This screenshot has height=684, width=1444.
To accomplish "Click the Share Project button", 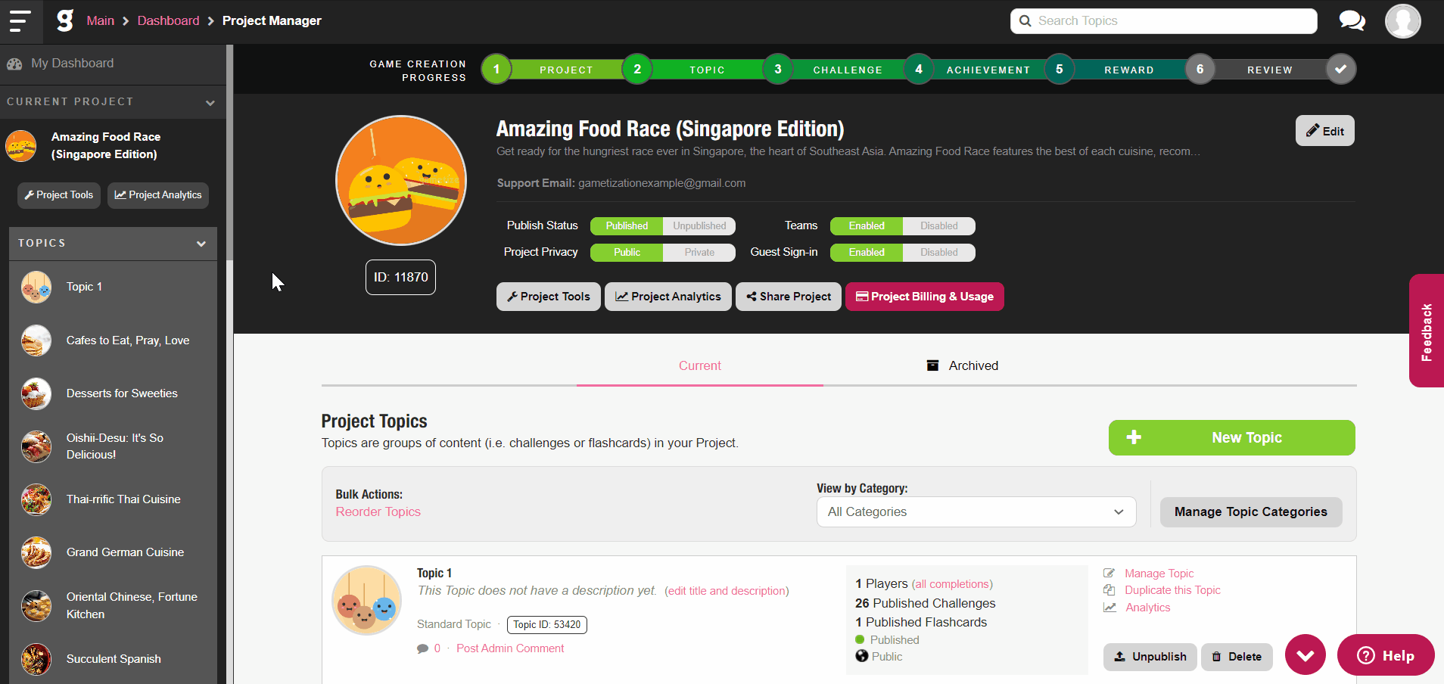I will (789, 297).
